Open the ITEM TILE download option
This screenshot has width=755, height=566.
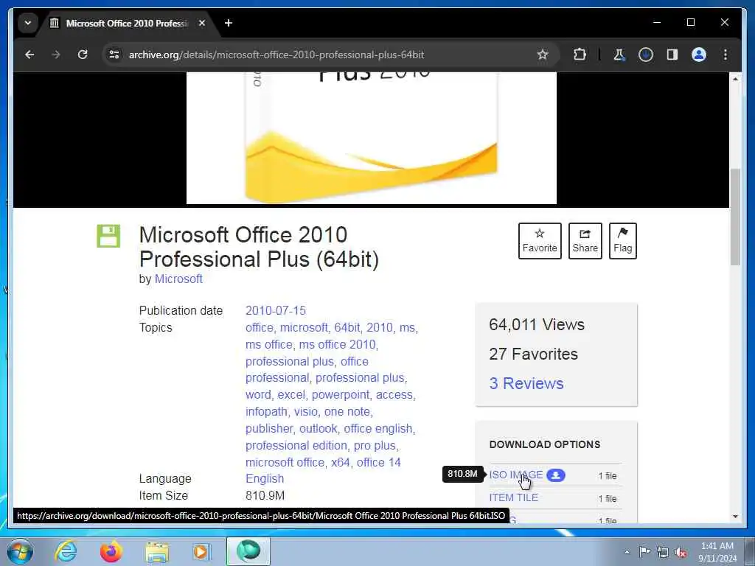513,497
